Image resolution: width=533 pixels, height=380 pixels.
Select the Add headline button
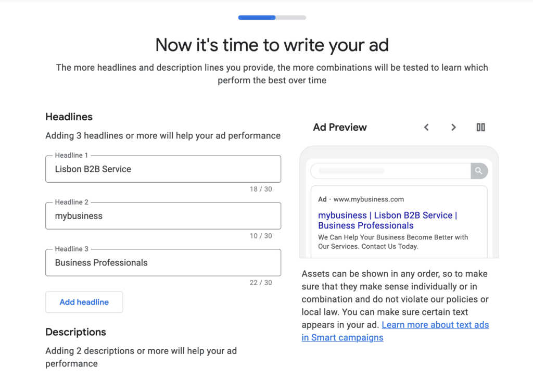(84, 302)
